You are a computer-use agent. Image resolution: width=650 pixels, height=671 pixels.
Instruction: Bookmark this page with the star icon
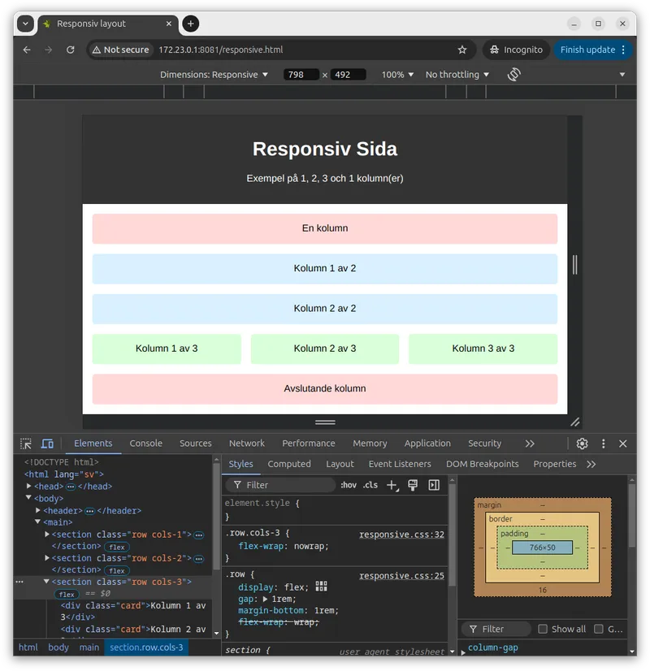462,50
